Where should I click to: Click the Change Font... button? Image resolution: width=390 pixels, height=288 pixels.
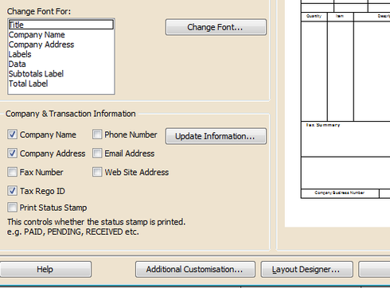(x=216, y=27)
